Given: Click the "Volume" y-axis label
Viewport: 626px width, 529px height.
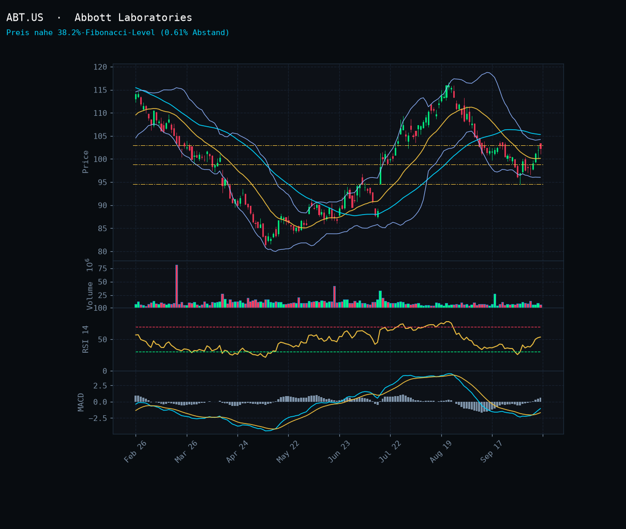Looking at the screenshot, I should 90,295.
